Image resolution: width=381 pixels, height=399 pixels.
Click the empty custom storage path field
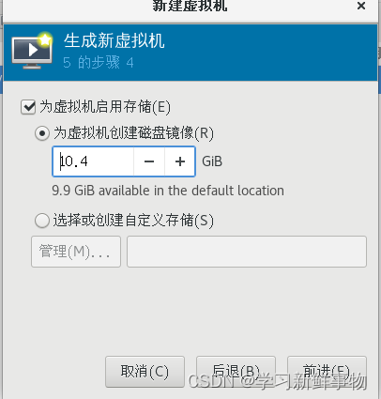coord(247,252)
